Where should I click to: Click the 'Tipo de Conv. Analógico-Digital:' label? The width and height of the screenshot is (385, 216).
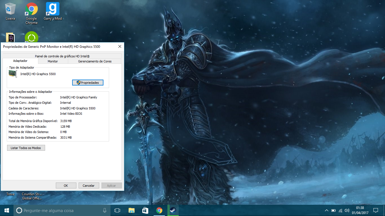30,103
